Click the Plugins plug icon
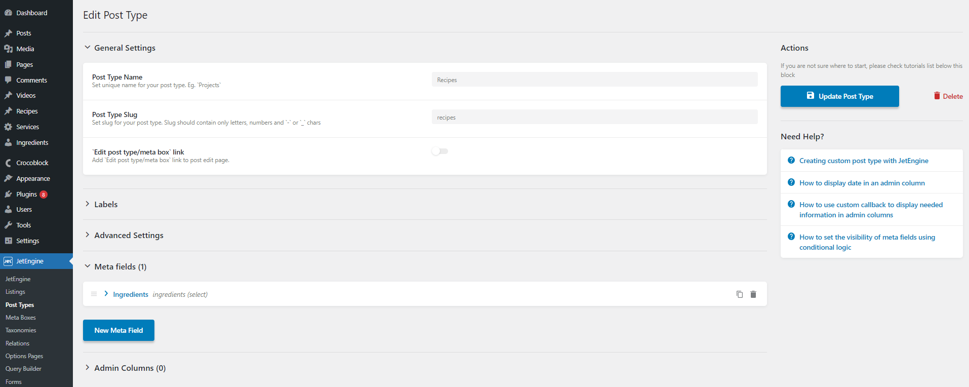The width and height of the screenshot is (969, 387). (8, 194)
